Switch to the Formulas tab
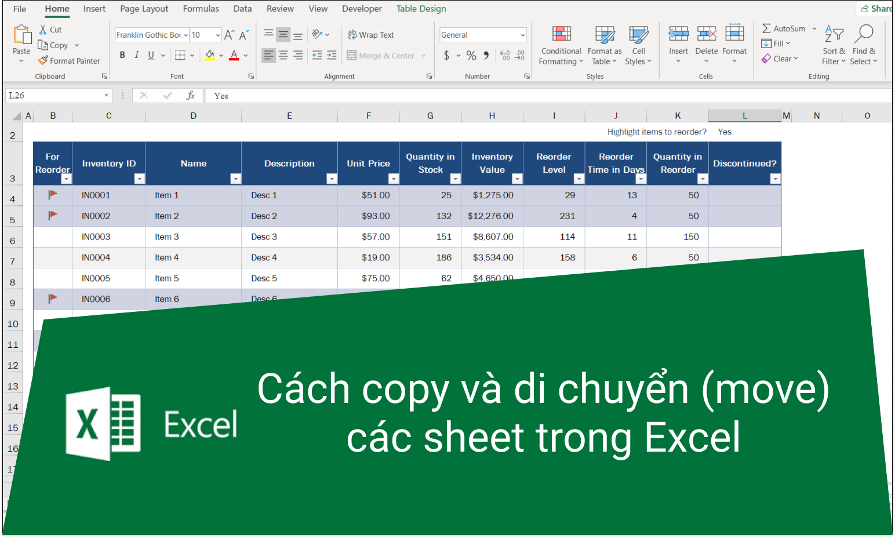This screenshot has width=895, height=538. (201, 9)
